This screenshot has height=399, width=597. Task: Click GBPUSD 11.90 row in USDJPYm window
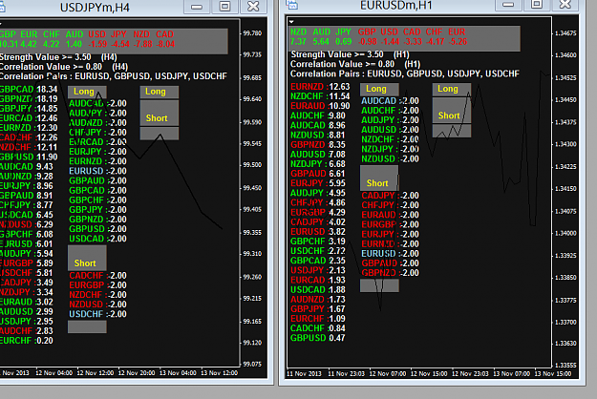(x=29, y=157)
